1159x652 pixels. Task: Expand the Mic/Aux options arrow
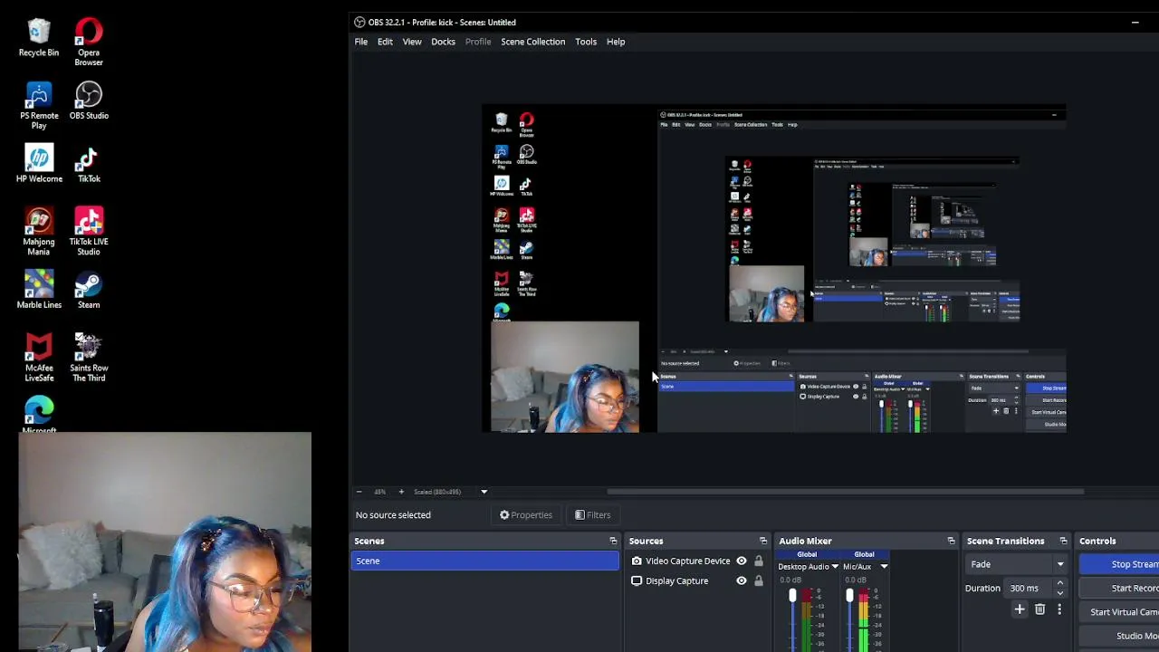tap(884, 567)
